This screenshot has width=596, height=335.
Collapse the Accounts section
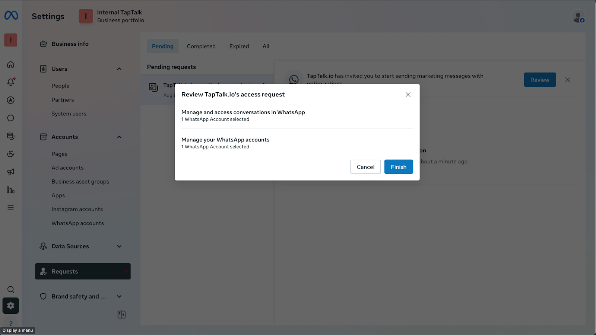tap(119, 137)
